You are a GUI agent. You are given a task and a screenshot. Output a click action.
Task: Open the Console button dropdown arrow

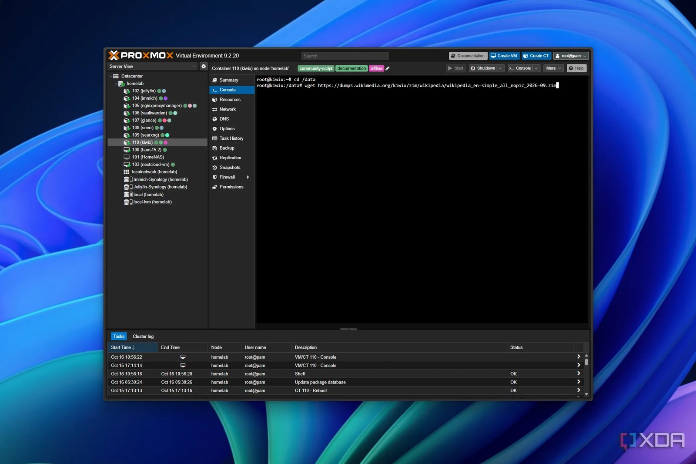(x=536, y=68)
